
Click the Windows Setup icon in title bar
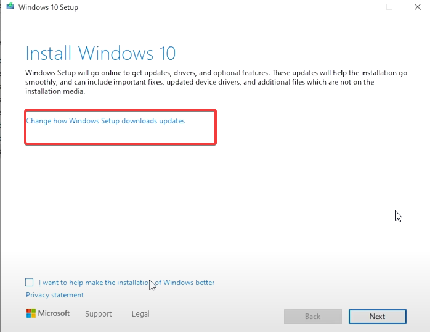click(x=10, y=7)
